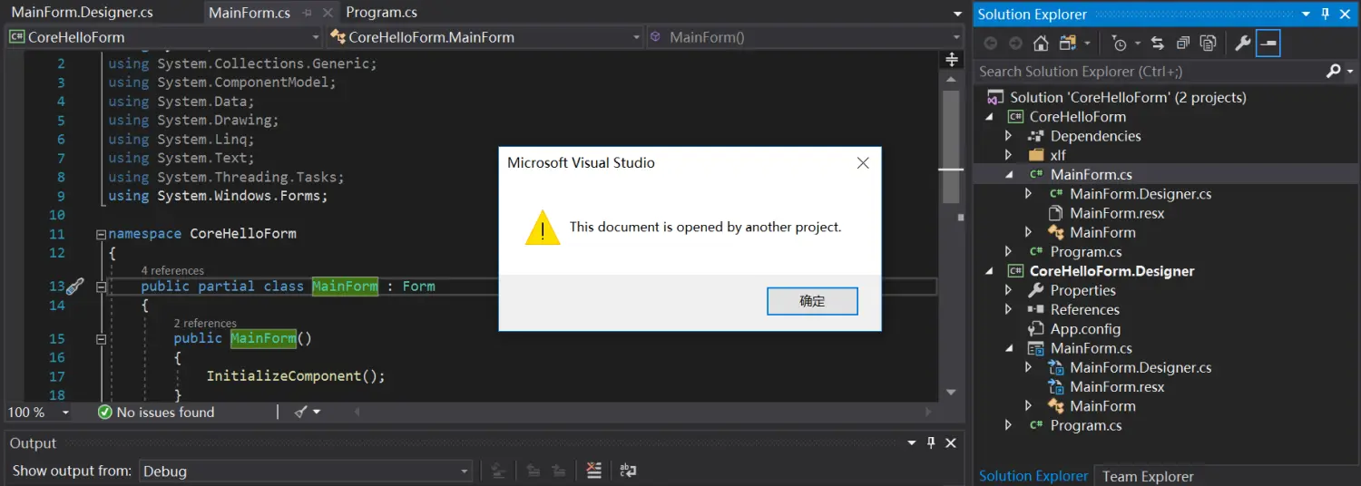
Task: Click the Find Message in Code icon in Output
Action: [498, 471]
